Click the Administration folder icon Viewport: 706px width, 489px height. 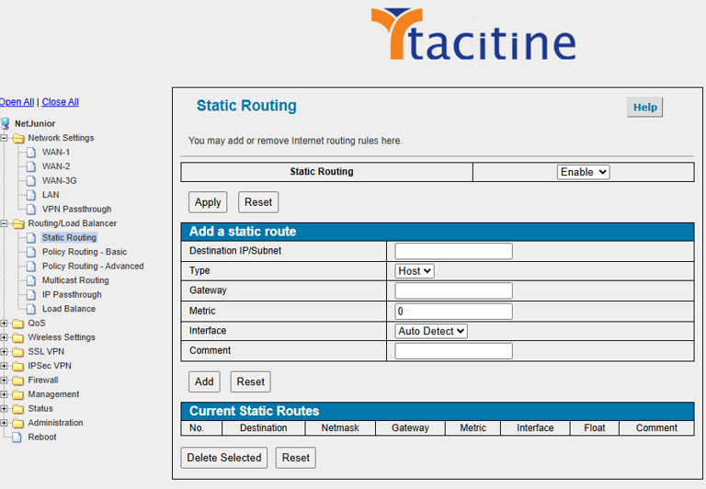point(18,423)
